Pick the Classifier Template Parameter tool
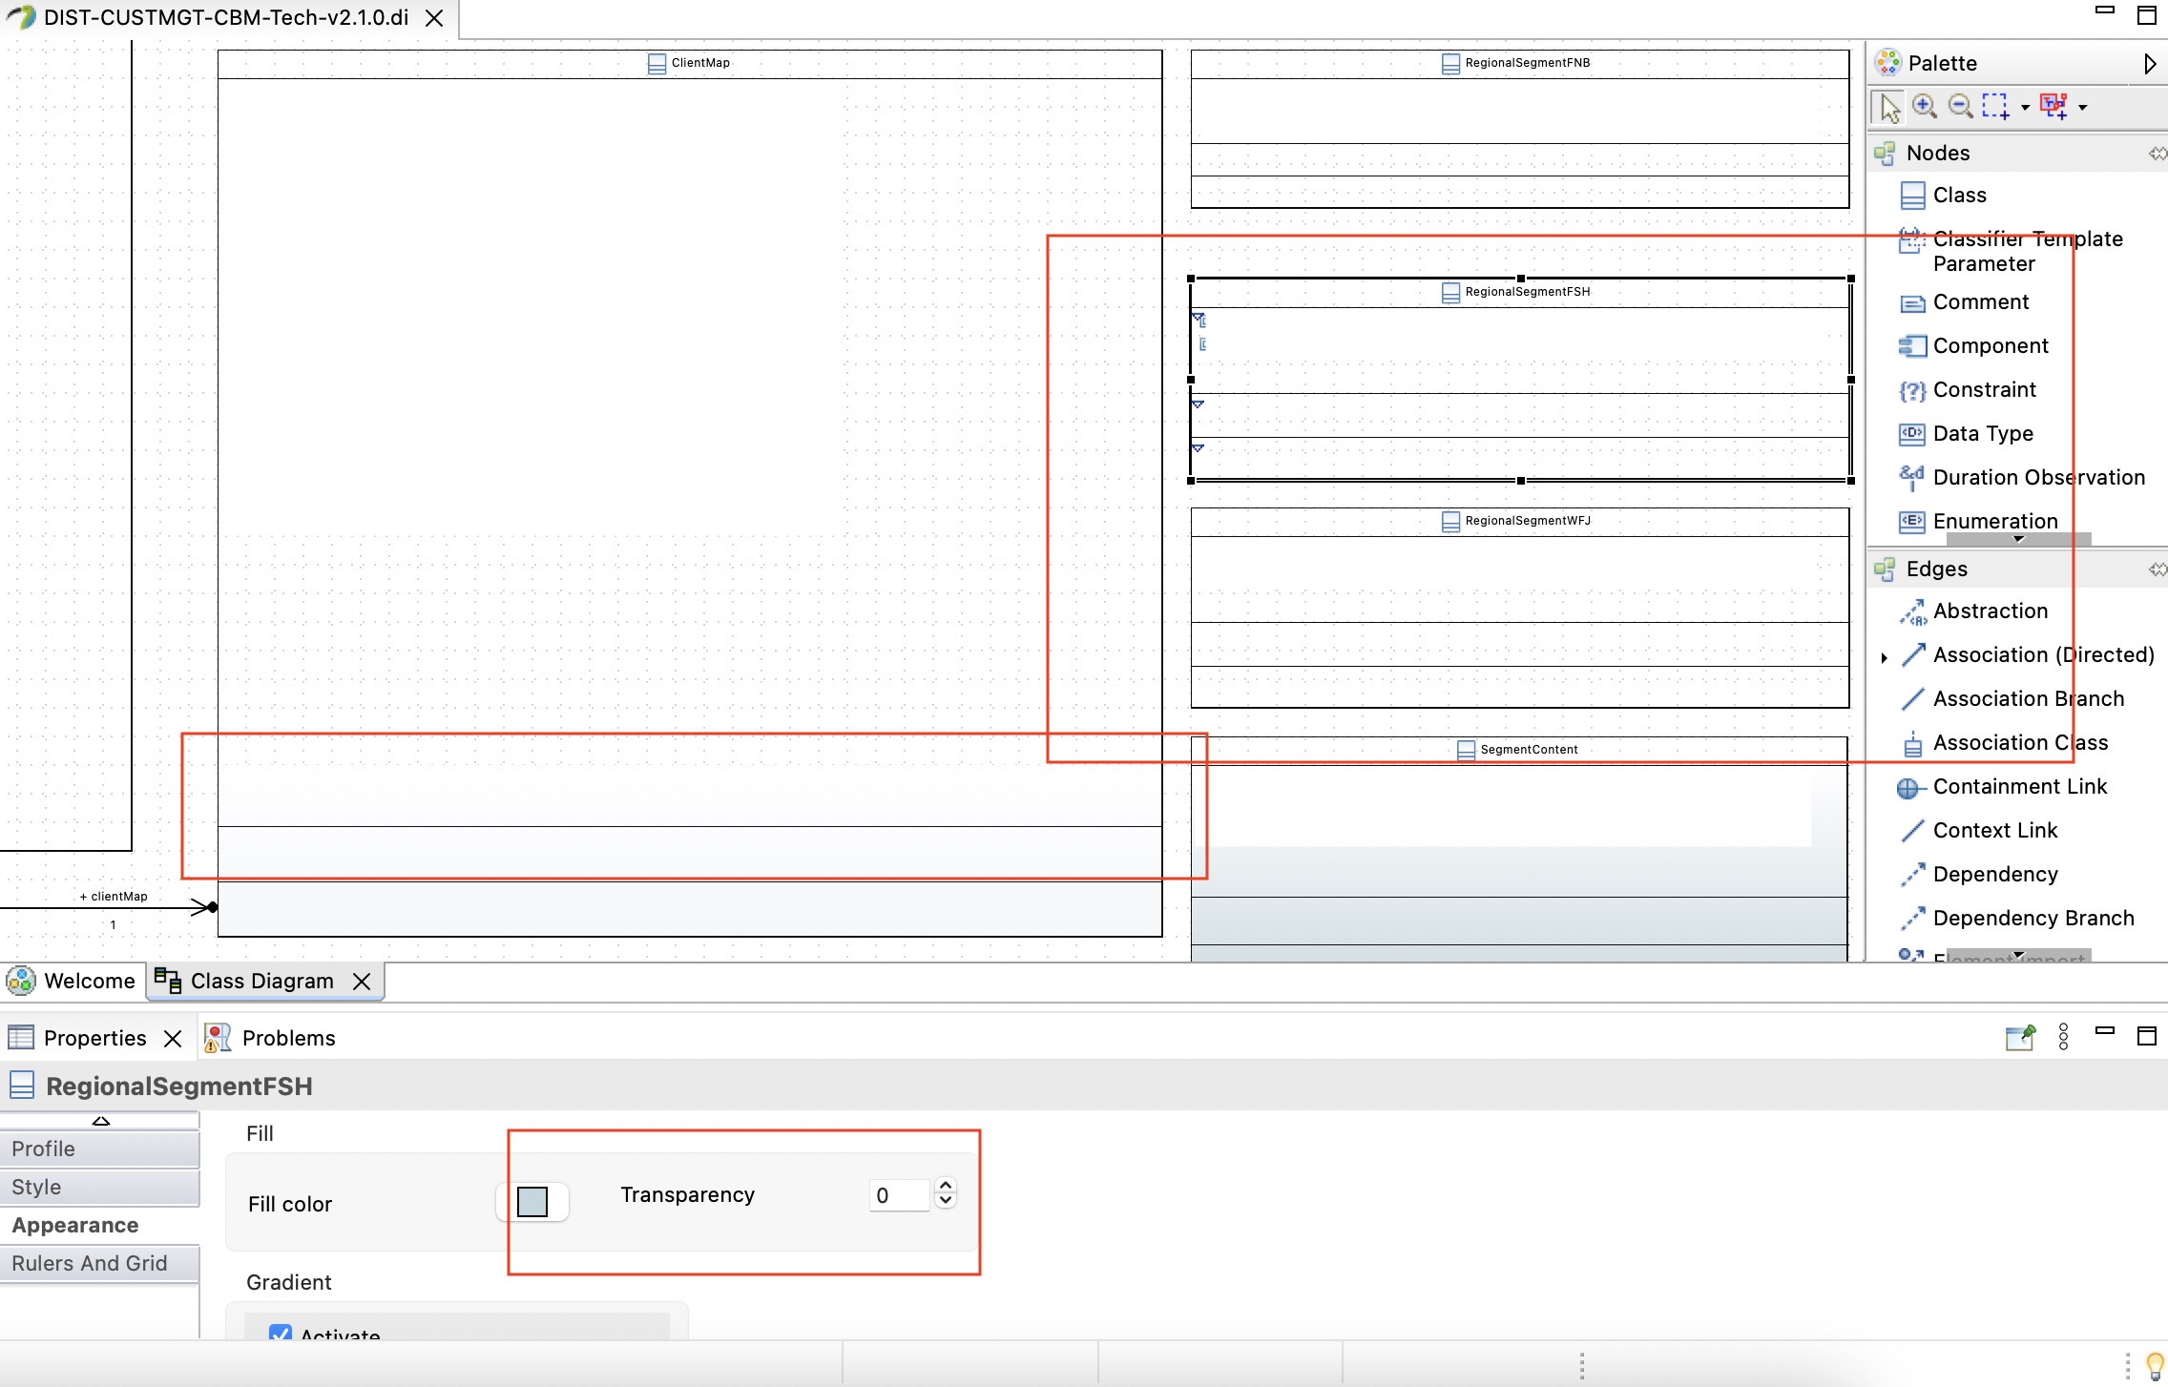Image resolution: width=2168 pixels, height=1387 pixels. (x=2012, y=251)
